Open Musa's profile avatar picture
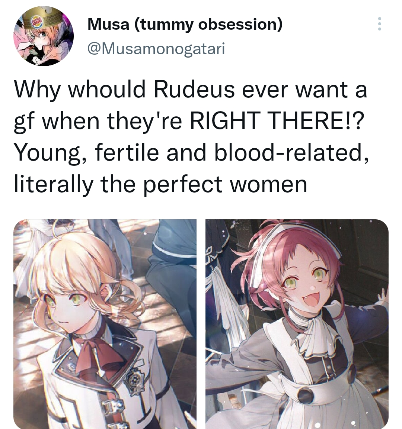402x429 pixels. tap(44, 36)
